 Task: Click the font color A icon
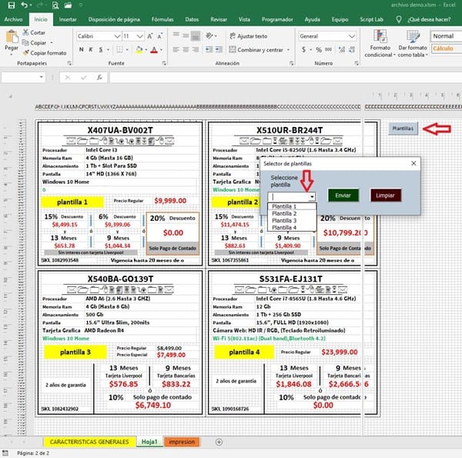point(154,49)
